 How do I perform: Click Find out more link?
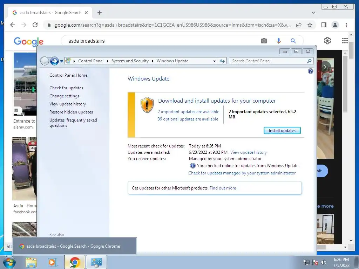point(223,188)
